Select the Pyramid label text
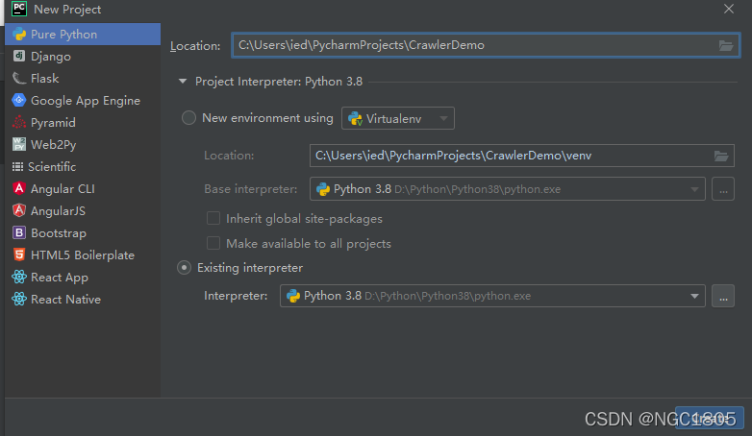752x436 pixels. (x=53, y=123)
